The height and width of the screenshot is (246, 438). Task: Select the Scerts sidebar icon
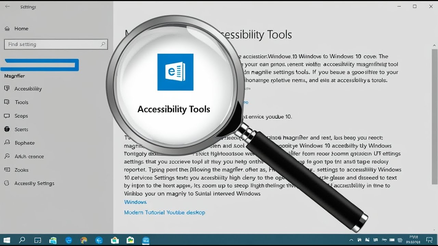(7, 129)
